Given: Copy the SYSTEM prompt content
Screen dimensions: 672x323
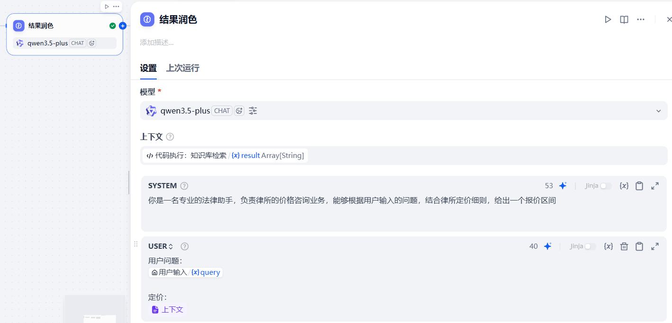Looking at the screenshot, I should point(639,186).
